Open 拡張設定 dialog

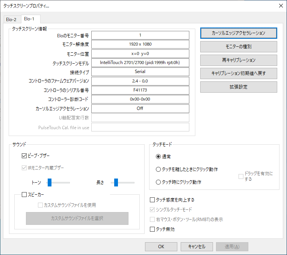pyautogui.click(x=239, y=87)
